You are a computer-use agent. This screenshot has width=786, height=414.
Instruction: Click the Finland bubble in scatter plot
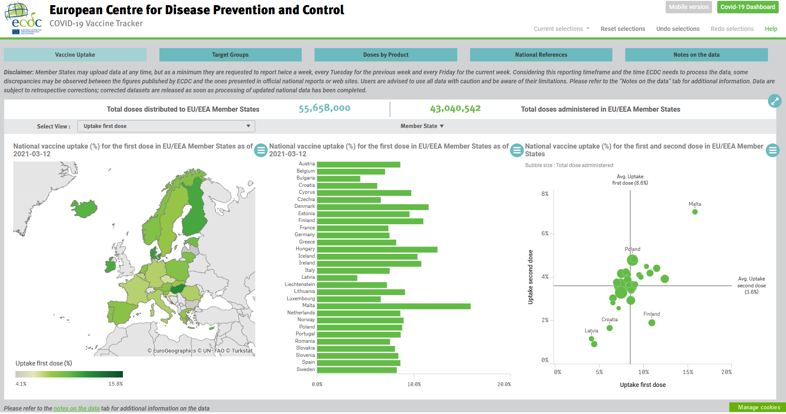click(652, 323)
